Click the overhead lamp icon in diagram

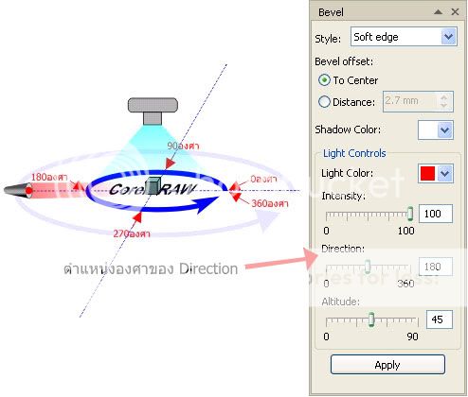click(x=153, y=111)
